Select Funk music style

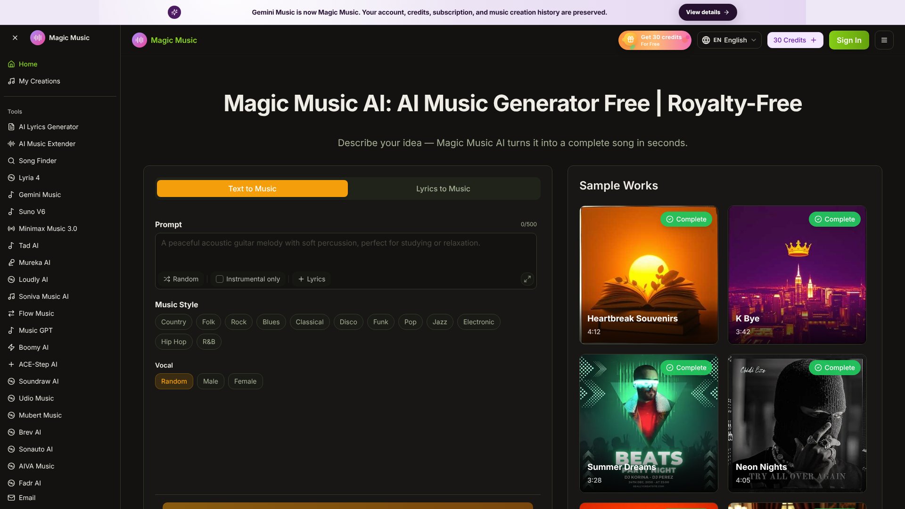(x=381, y=322)
